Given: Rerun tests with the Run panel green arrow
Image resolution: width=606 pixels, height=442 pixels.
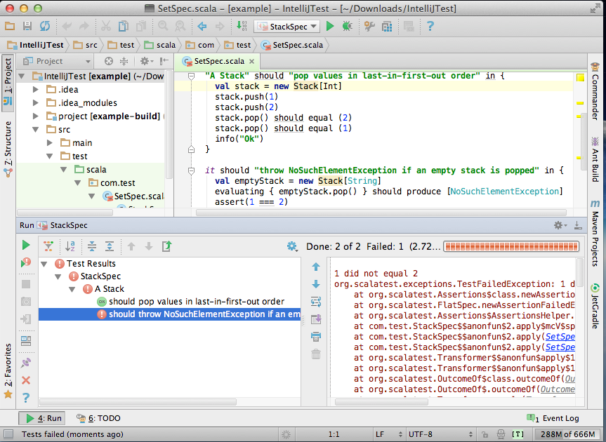Looking at the screenshot, I should point(26,245).
